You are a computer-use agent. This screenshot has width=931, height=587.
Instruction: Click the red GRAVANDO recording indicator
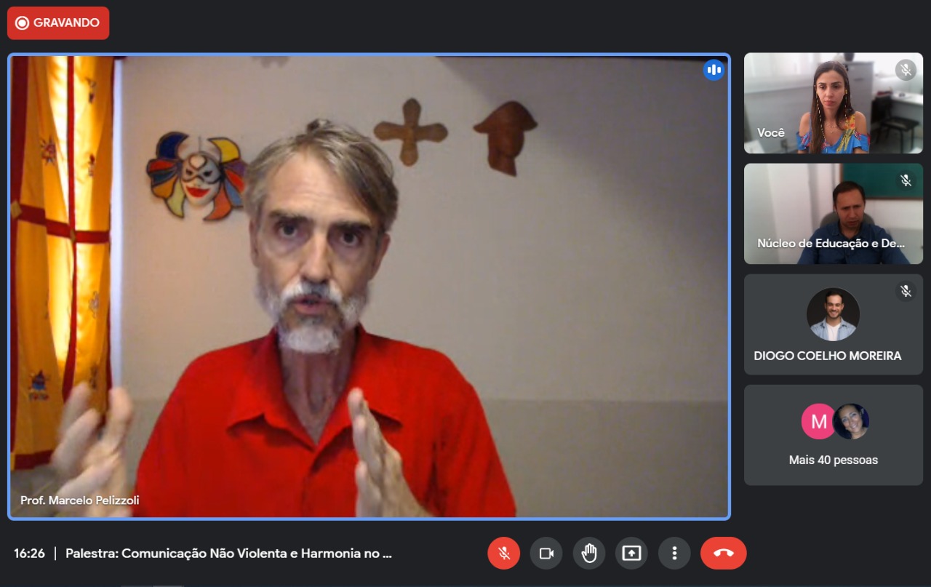(x=58, y=23)
